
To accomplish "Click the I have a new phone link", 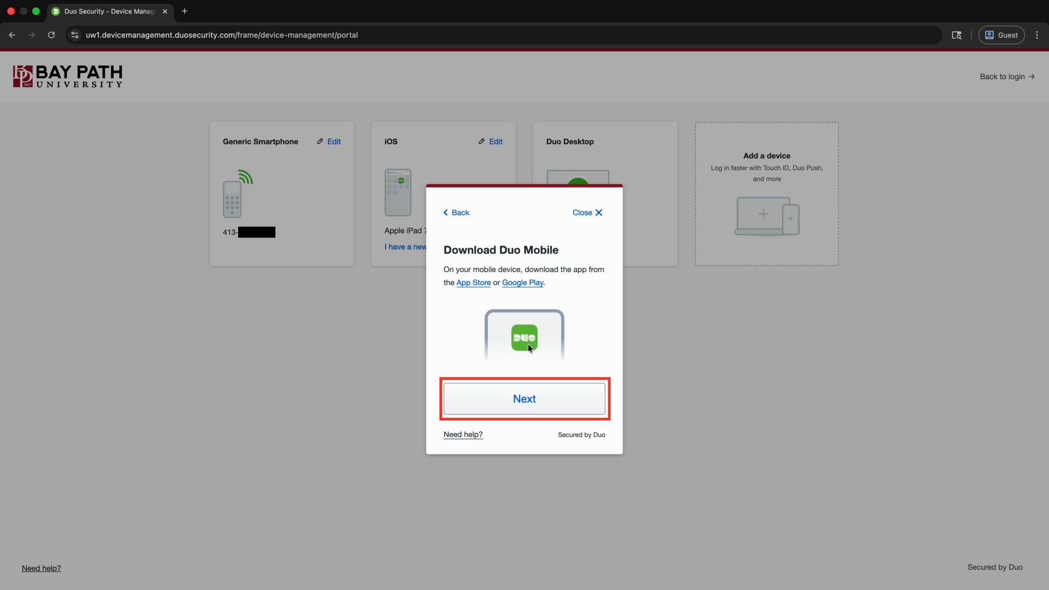I will click(x=405, y=247).
